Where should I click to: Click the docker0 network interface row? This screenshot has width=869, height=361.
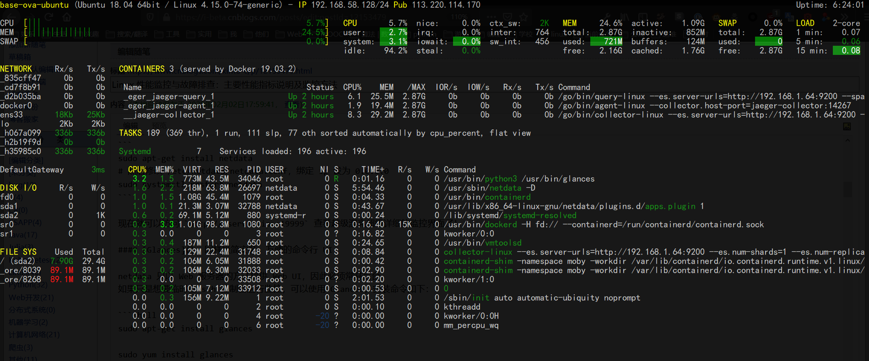tap(53, 106)
